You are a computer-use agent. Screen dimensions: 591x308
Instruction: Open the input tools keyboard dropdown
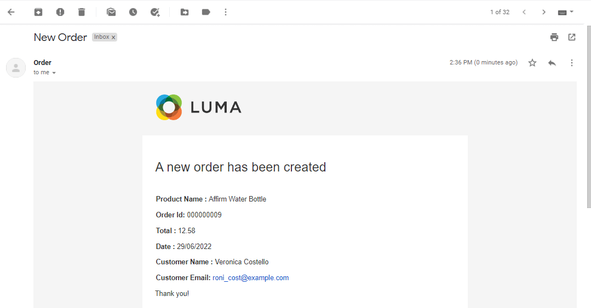[x=565, y=12]
